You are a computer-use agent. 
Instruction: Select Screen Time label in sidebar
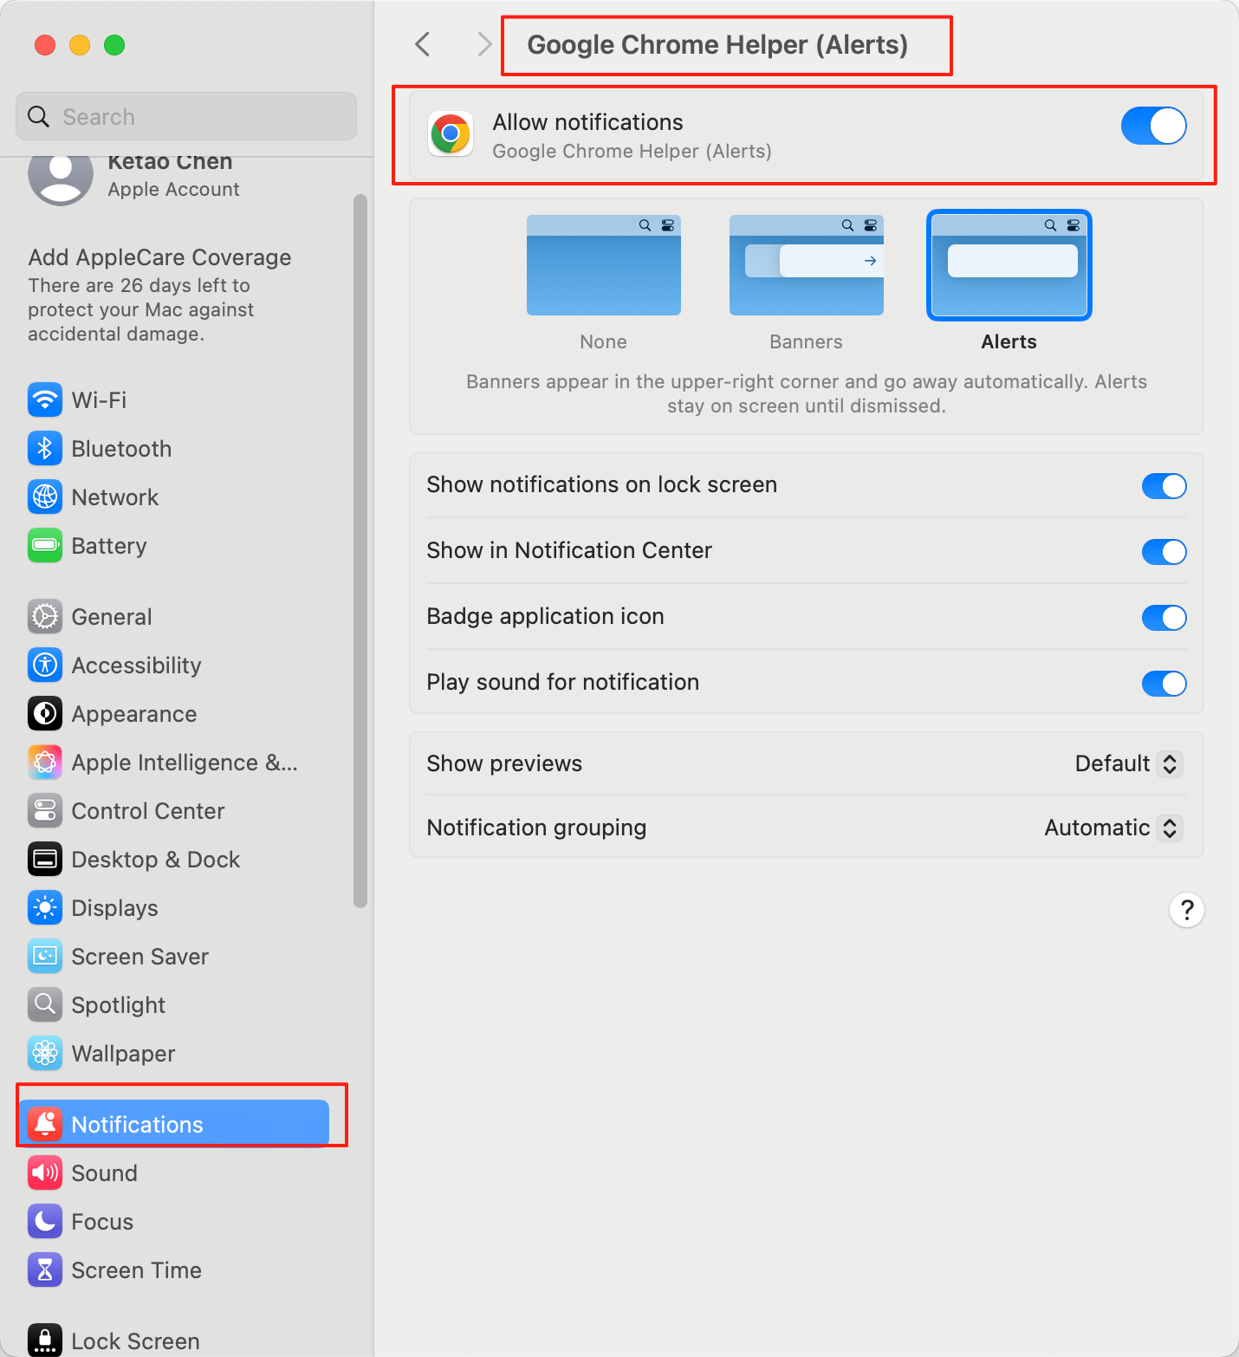pyautogui.click(x=137, y=1269)
